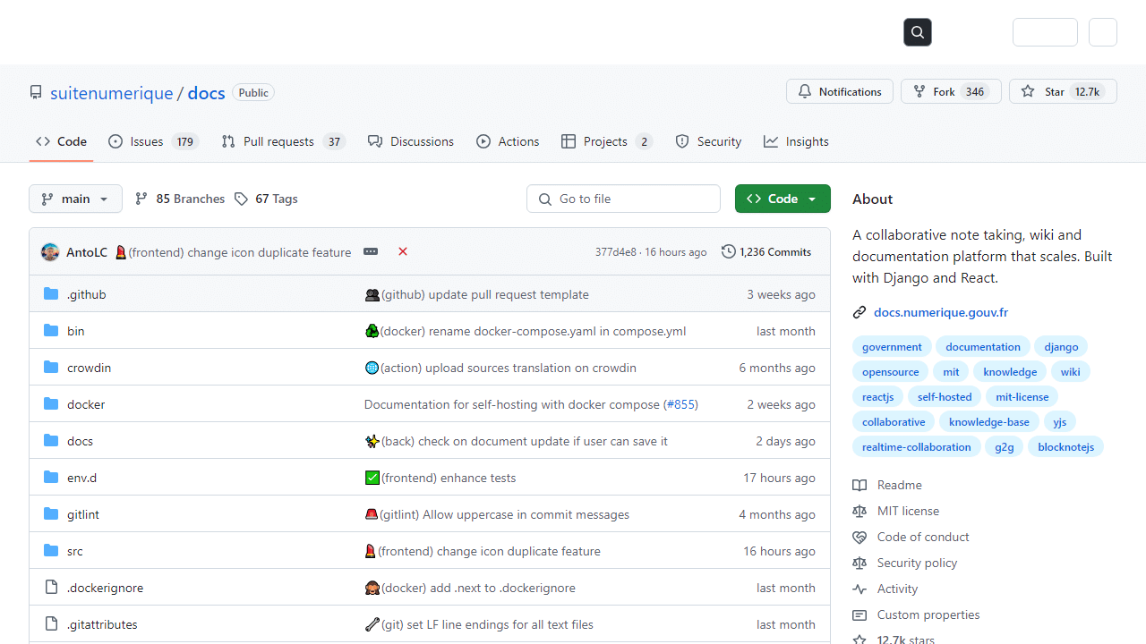Click the suitenumerique owner link
This screenshot has width=1146, height=644.
pyautogui.click(x=112, y=93)
